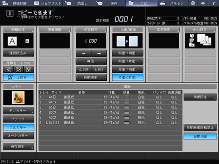Select tray 6 8.5x11 row
The image size is (219, 164).
pos(111,123)
